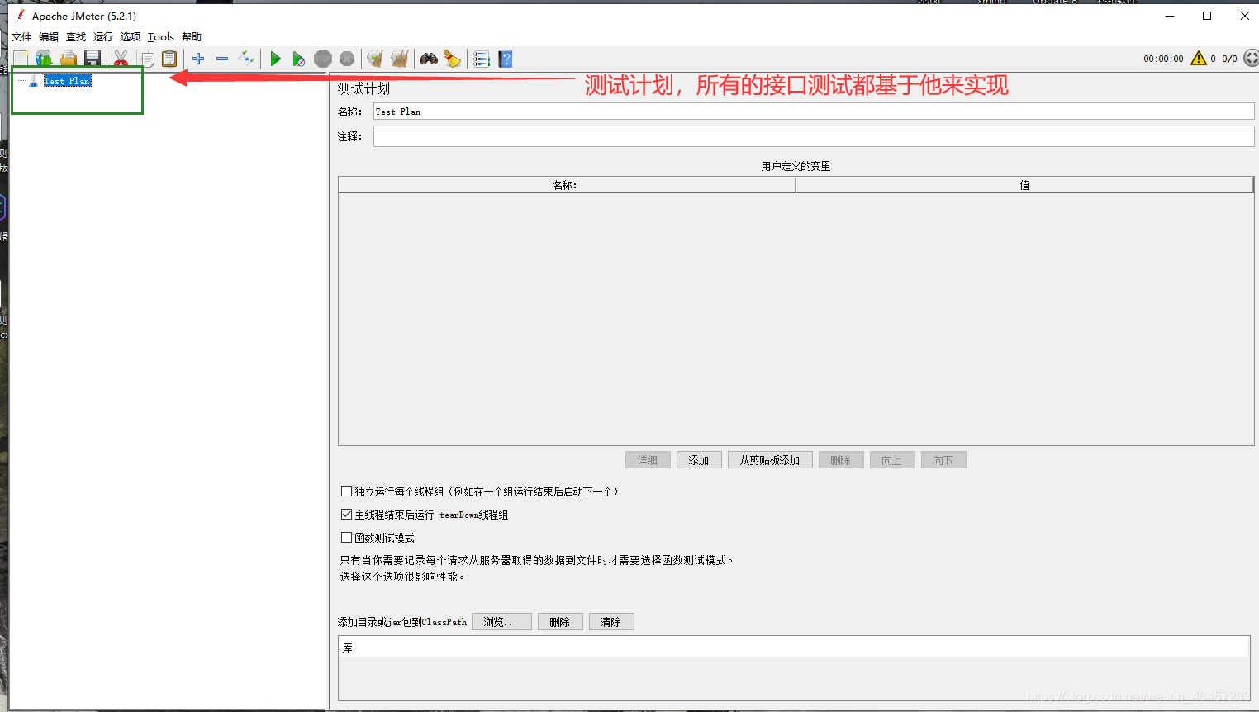Open the 运行 menu

(103, 37)
